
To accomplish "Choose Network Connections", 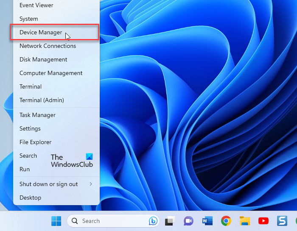I will [56, 46].
